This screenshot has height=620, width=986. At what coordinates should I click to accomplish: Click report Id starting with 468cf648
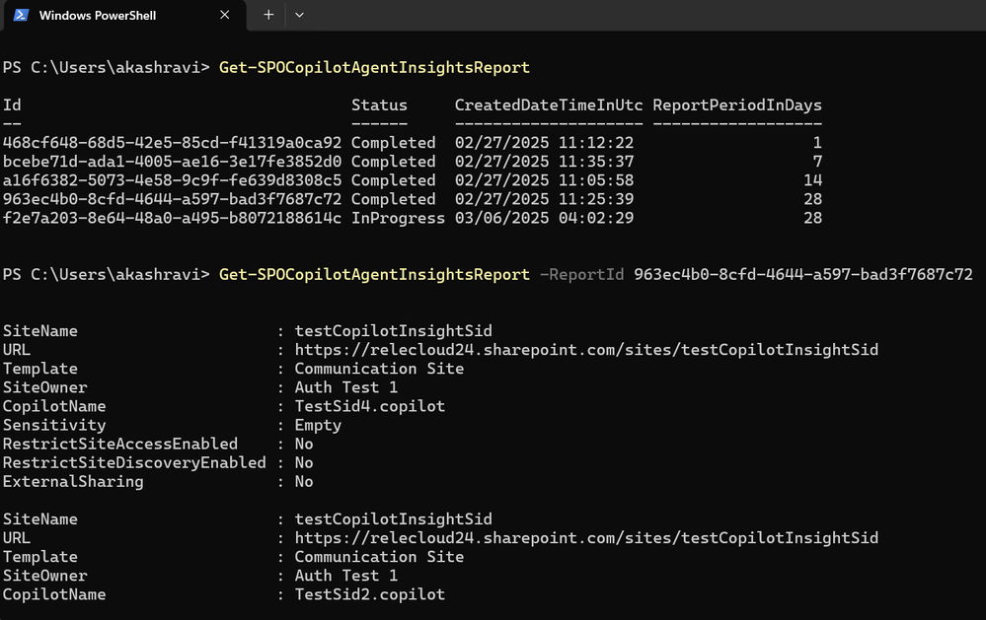click(172, 143)
